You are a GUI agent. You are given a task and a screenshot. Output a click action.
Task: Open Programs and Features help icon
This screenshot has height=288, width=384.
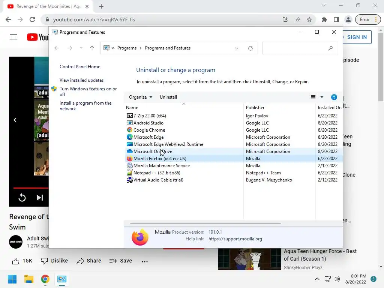[x=334, y=97]
